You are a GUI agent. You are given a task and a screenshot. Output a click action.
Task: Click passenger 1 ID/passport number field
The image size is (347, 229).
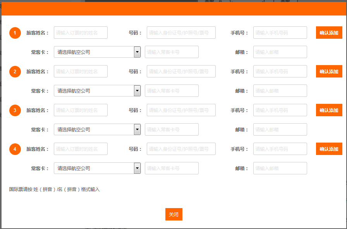[x=181, y=33]
